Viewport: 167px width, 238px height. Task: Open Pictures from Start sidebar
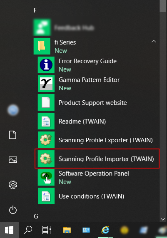click(x=13, y=160)
